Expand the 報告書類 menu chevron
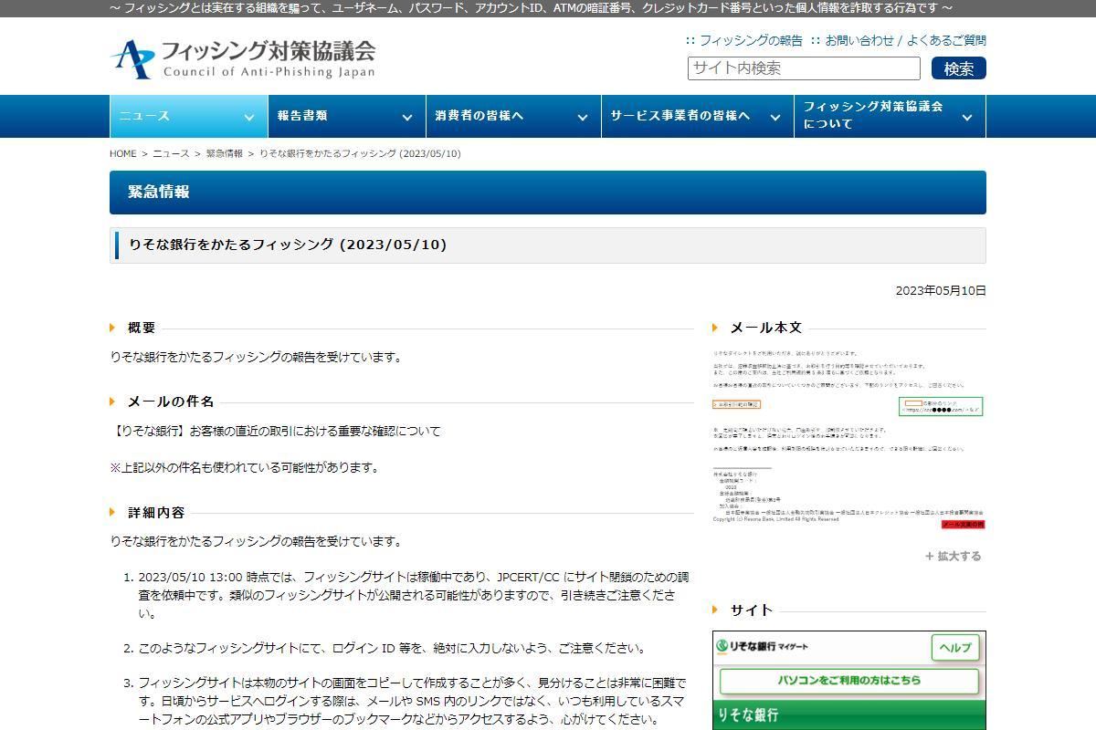The height and width of the screenshot is (730, 1096). (407, 117)
